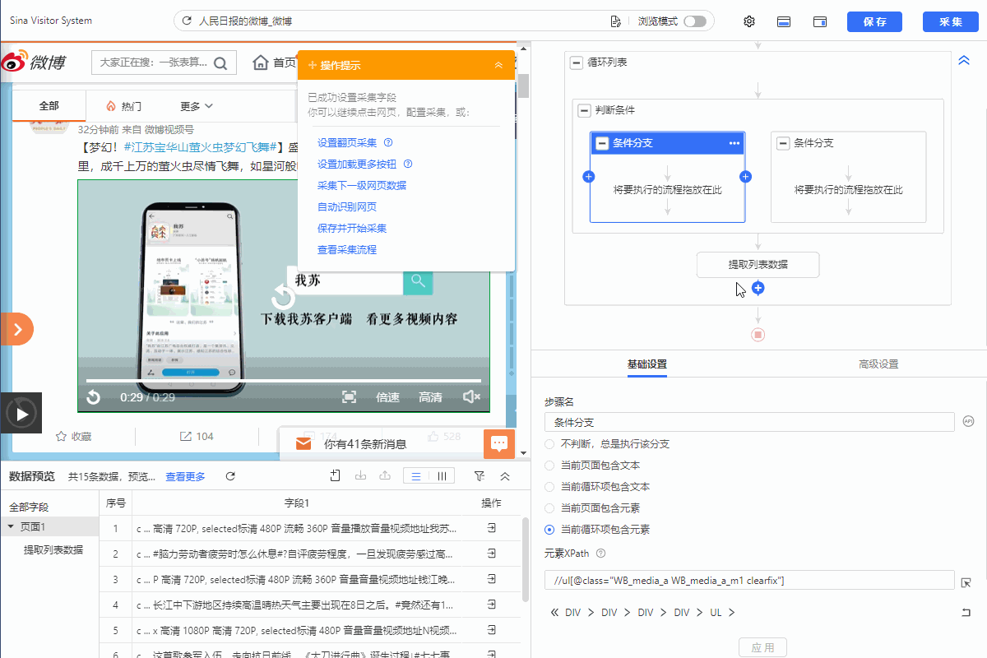The image size is (987, 658).
Task: Click the 设置加载更多按钮 link
Action: click(357, 164)
